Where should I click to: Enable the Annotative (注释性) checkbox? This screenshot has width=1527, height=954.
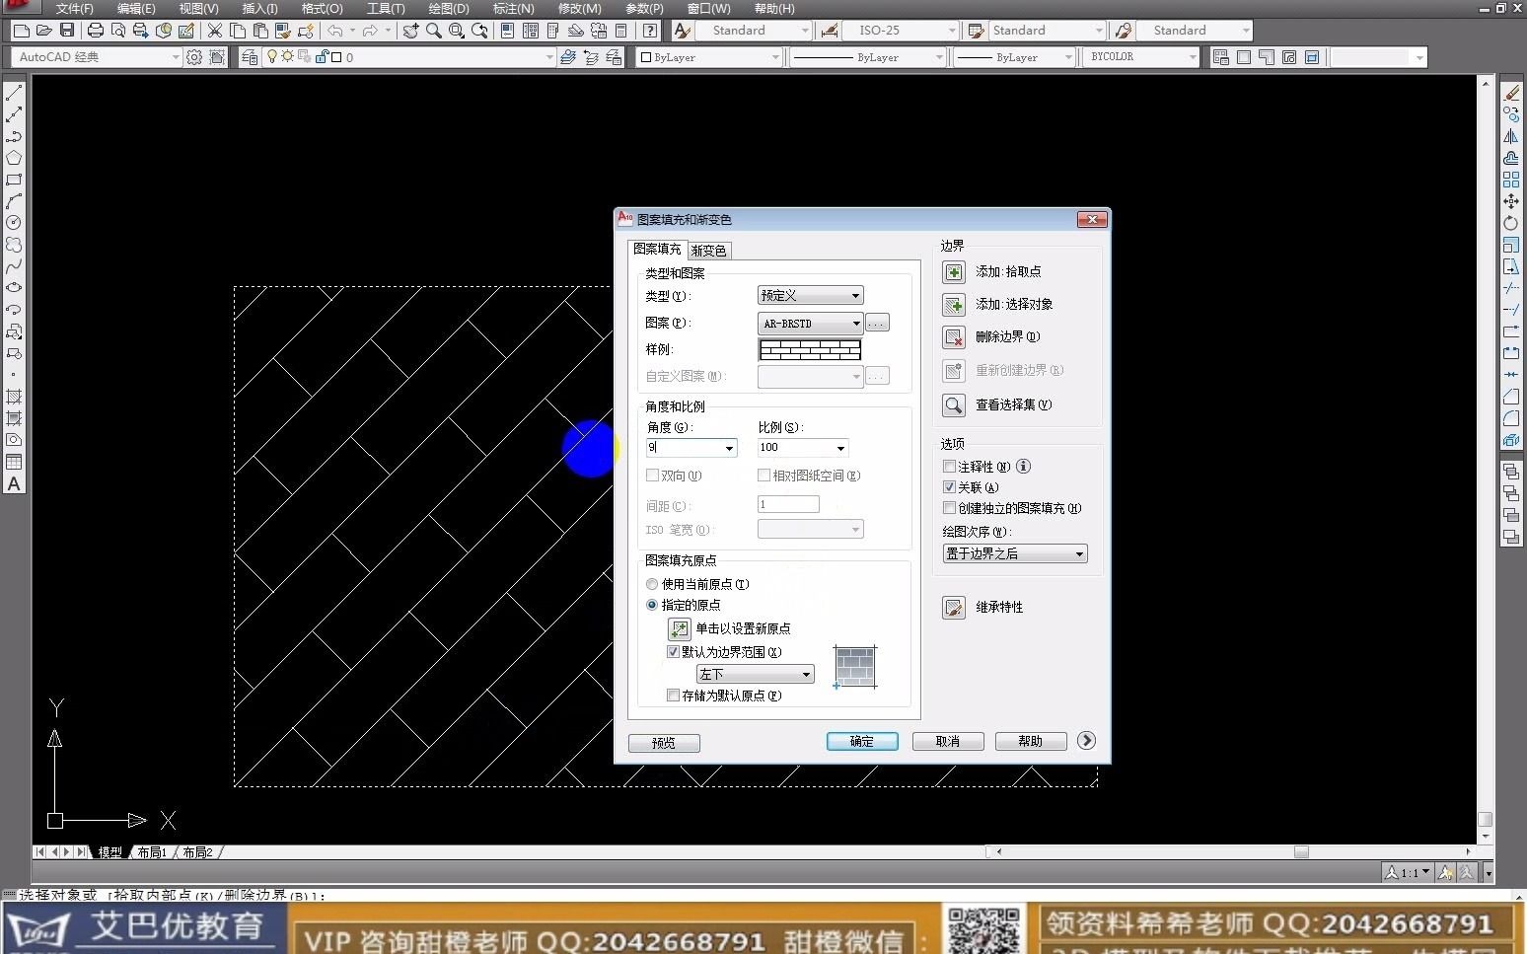coord(949,467)
